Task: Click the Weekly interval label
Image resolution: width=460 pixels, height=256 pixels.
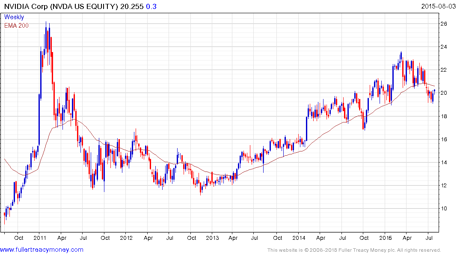Action: [x=14, y=17]
